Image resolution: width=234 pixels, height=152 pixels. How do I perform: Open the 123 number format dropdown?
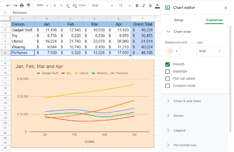[x=82, y=6]
